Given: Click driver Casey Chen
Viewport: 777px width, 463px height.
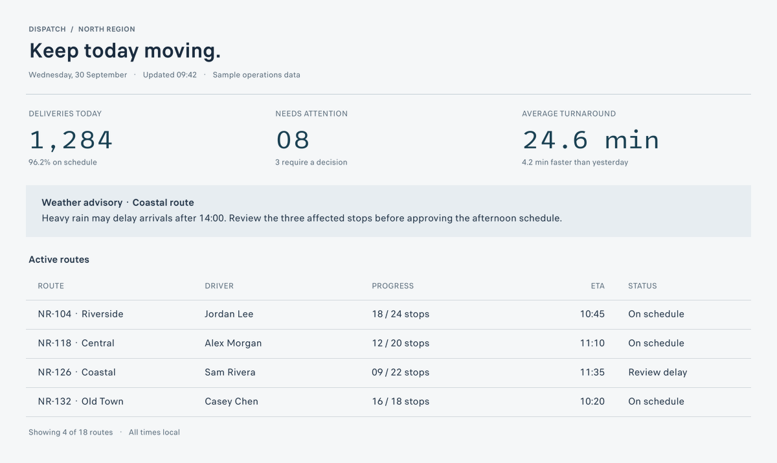Looking at the screenshot, I should (x=231, y=401).
